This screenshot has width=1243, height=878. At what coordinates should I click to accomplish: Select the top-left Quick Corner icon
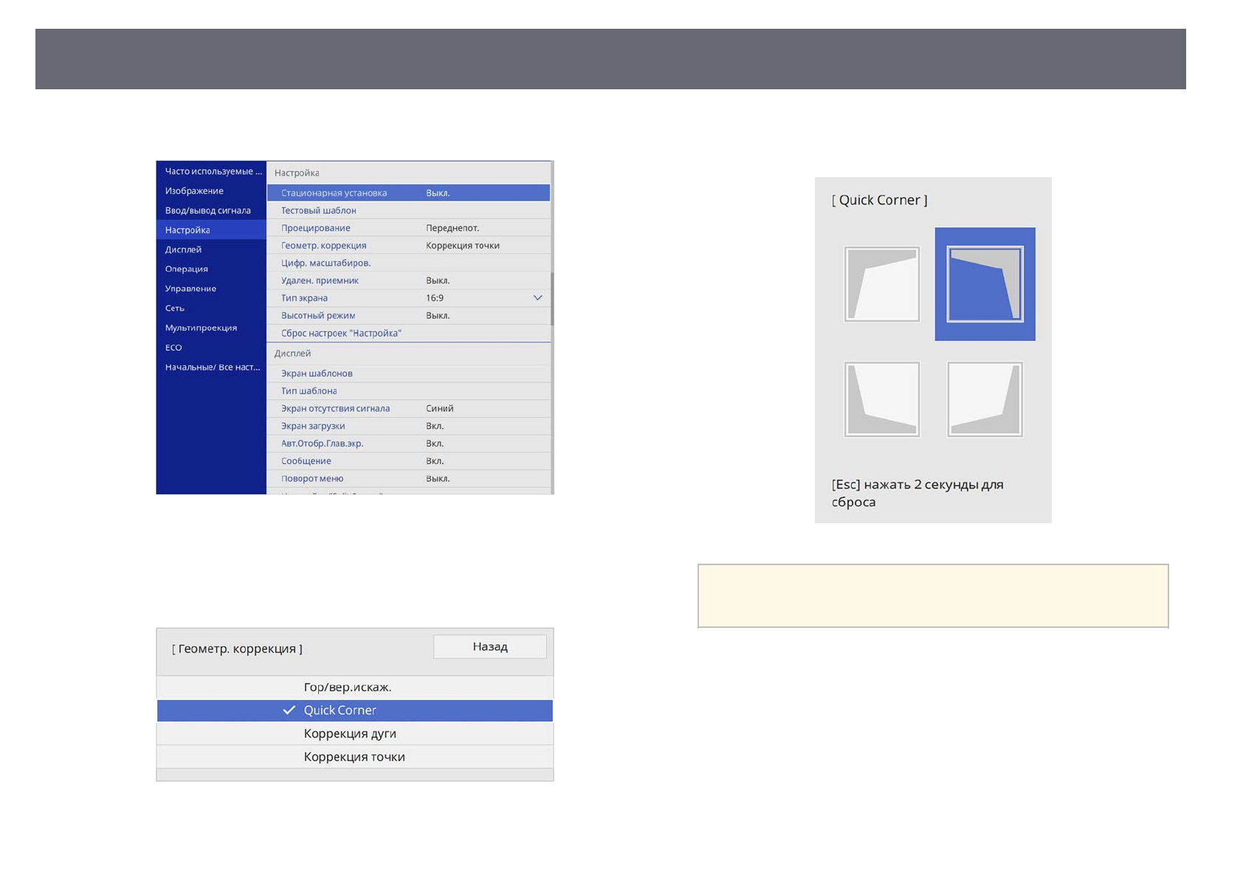[x=881, y=284]
